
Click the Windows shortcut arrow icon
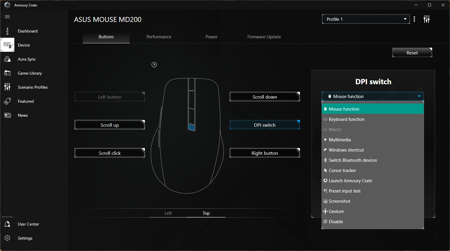(x=325, y=150)
